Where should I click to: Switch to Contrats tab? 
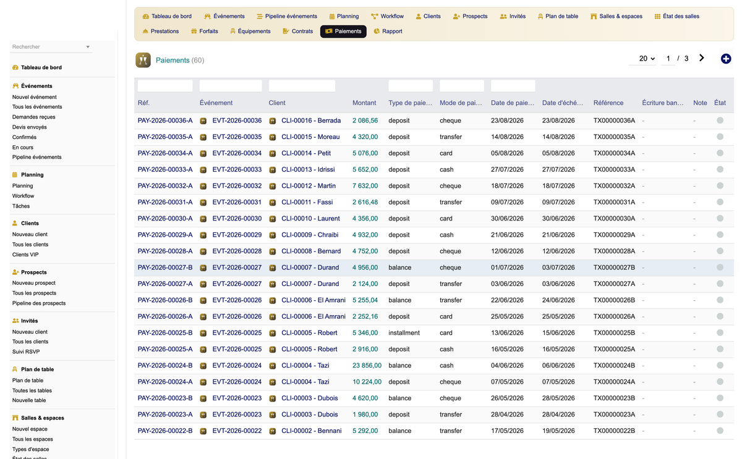(x=297, y=31)
